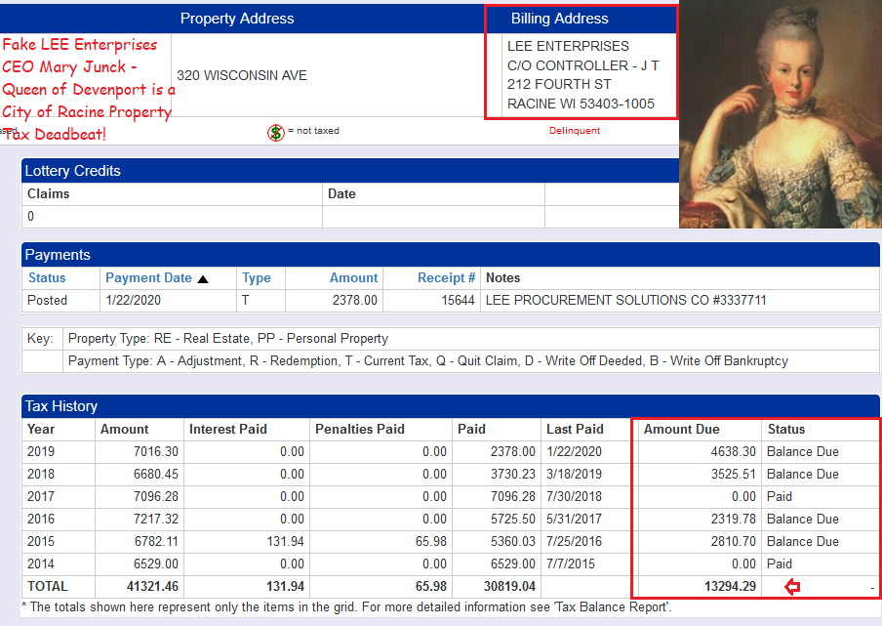Sort payments by the Receipt # column
This screenshot has width=882, height=626.
(x=447, y=277)
